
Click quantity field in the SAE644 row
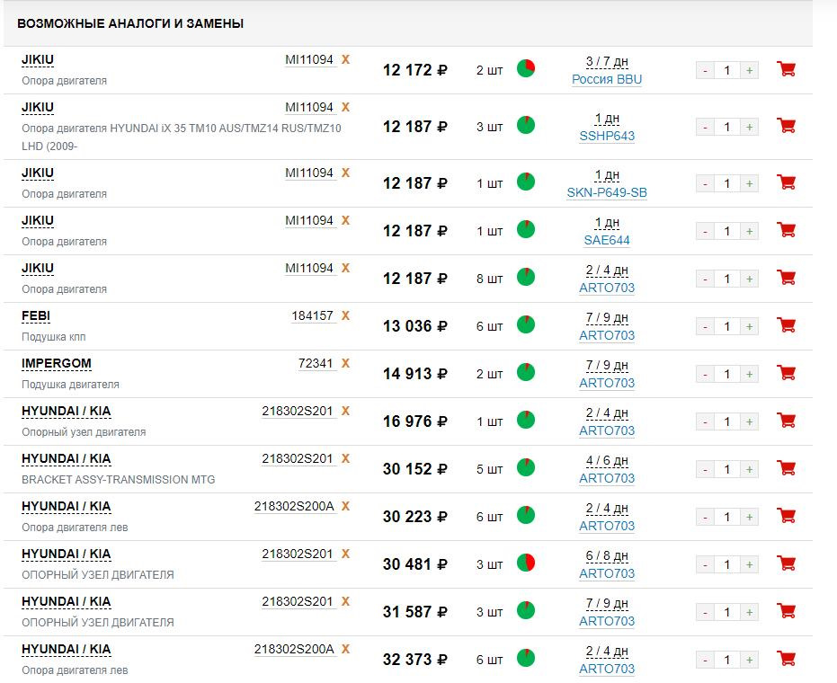tap(727, 231)
